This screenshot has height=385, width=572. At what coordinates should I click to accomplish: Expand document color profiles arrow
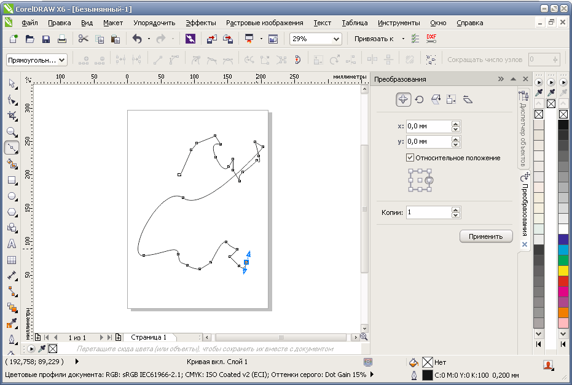[372, 374]
